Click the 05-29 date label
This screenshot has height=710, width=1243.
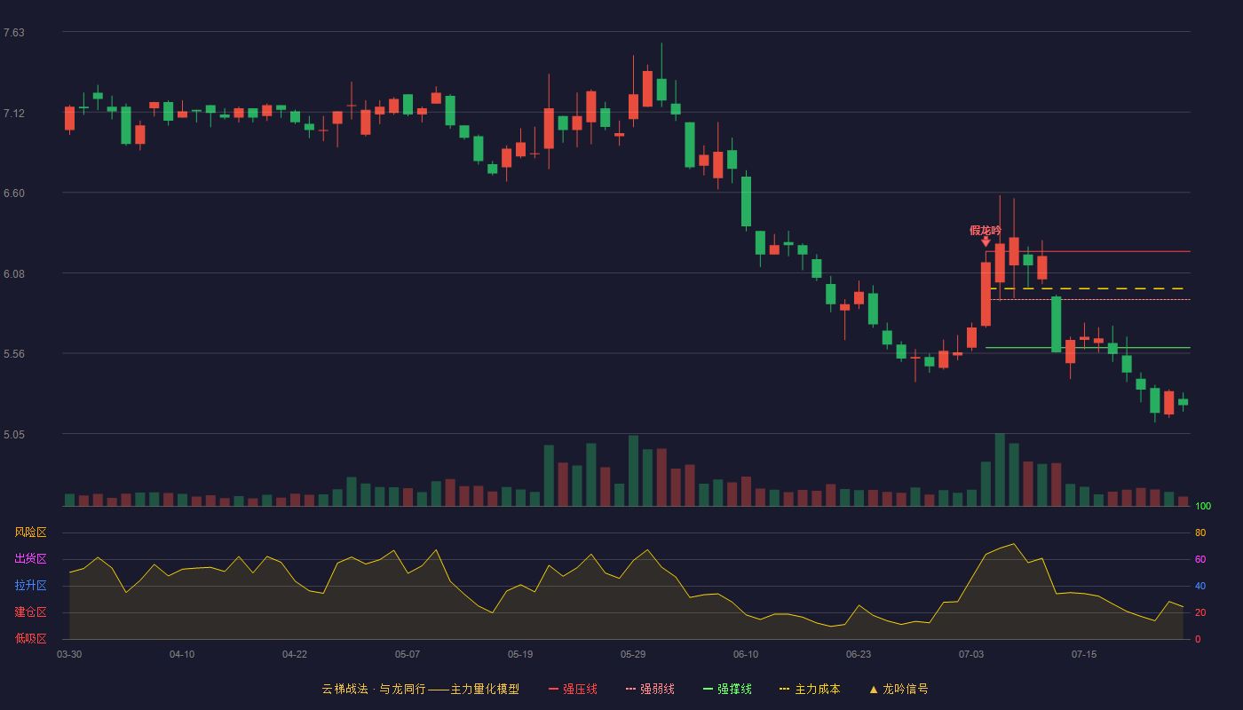[x=633, y=654]
